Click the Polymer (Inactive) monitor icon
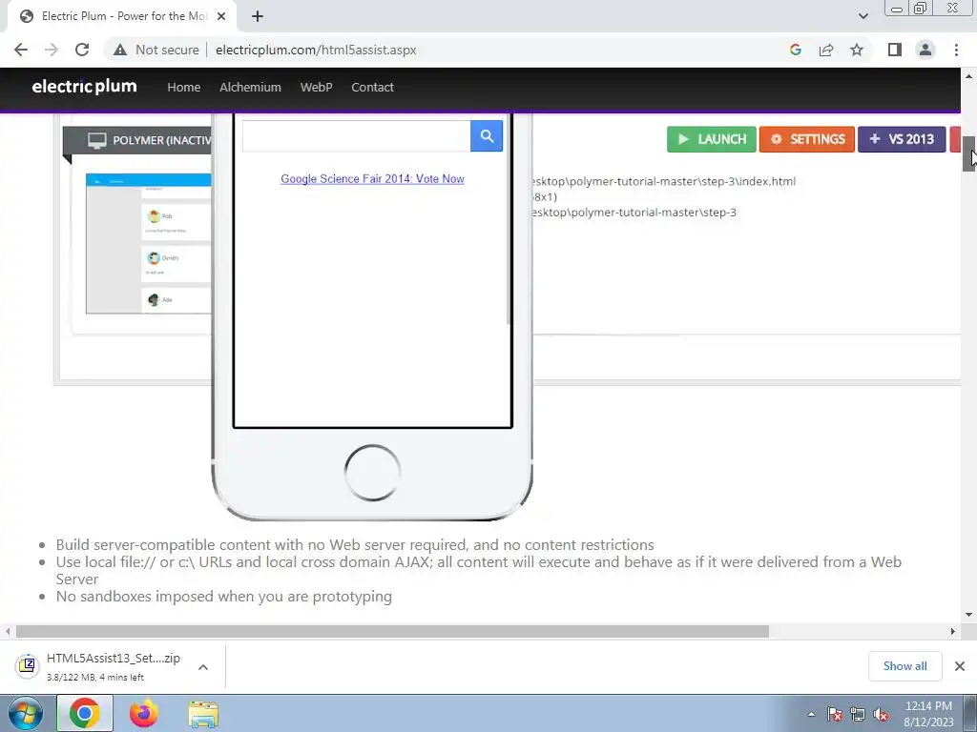 coord(96,141)
